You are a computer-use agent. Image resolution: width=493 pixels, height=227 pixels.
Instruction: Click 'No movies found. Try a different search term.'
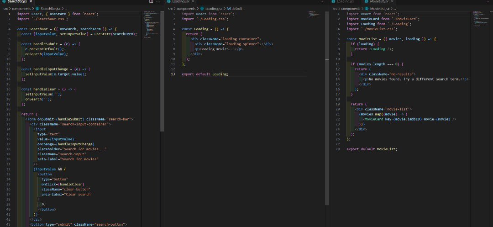[414, 79]
